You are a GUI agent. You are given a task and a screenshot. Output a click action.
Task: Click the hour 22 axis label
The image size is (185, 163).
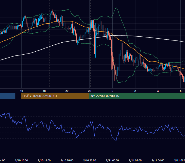point(90,91)
